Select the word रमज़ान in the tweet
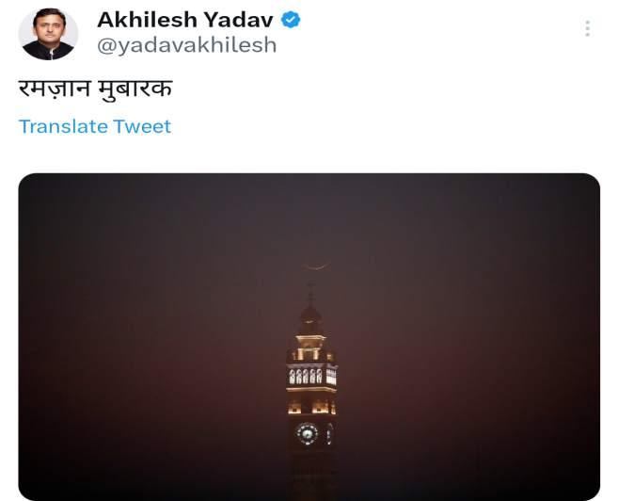Screen dimensions: 618x501 click(x=55, y=89)
